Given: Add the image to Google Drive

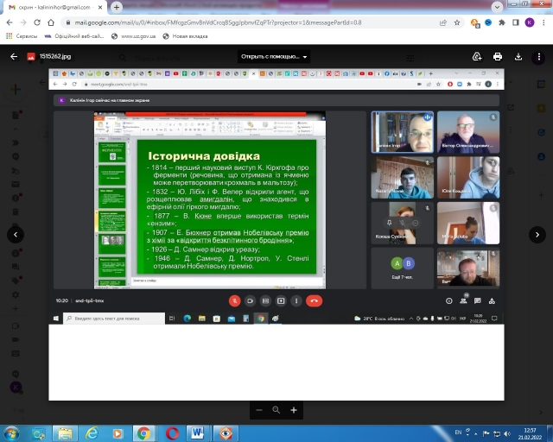Looking at the screenshot, I should point(477,56).
